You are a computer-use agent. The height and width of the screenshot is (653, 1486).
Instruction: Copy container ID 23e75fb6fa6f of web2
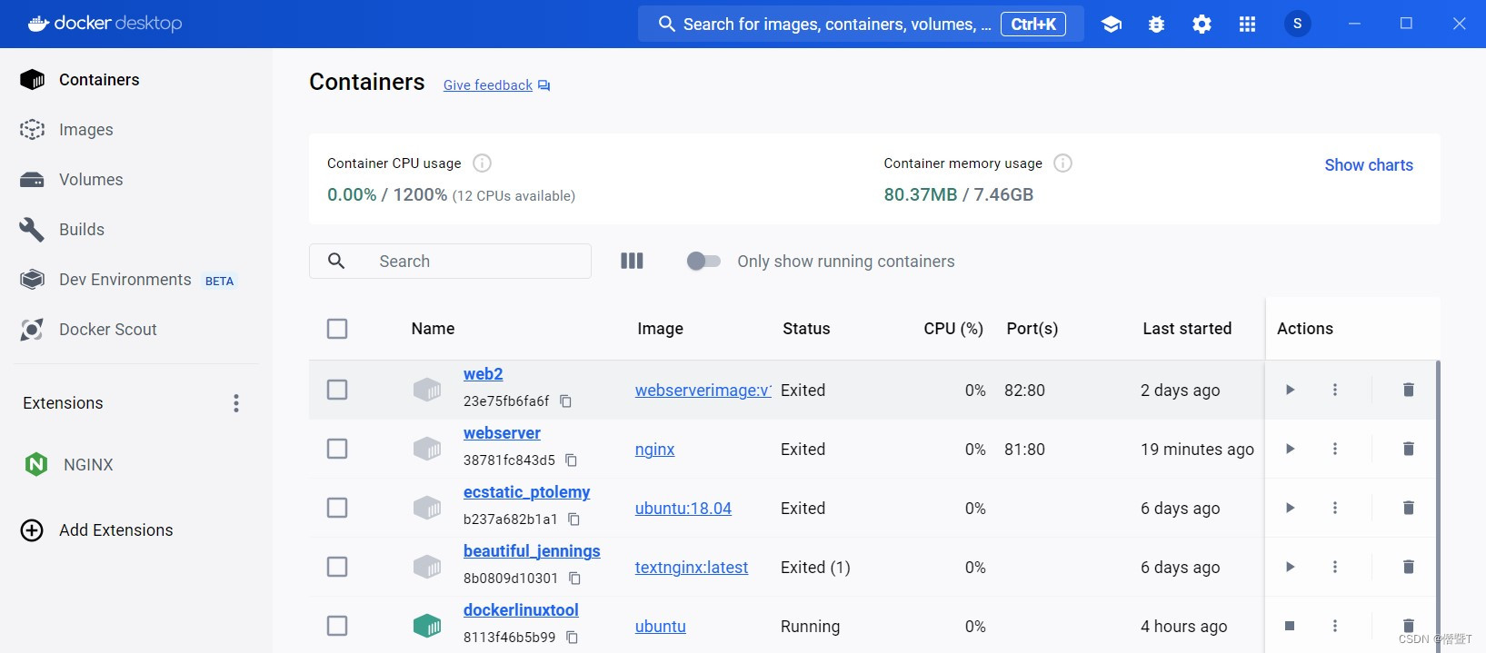[x=565, y=401]
